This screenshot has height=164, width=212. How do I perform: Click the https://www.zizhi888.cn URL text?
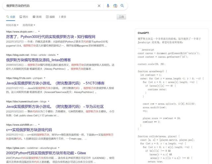[19, 125]
